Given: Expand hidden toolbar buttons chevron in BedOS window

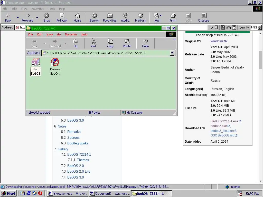Looking at the screenshot, I should 174,40.
